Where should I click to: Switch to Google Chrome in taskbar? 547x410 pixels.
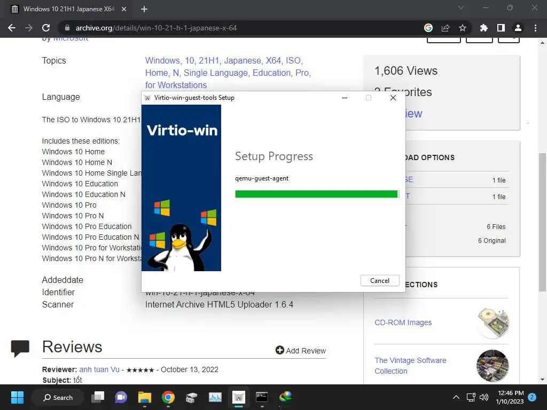(168, 397)
